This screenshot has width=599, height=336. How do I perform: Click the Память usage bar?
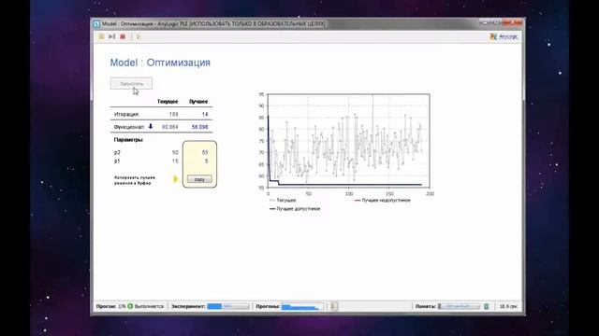tap(459, 306)
